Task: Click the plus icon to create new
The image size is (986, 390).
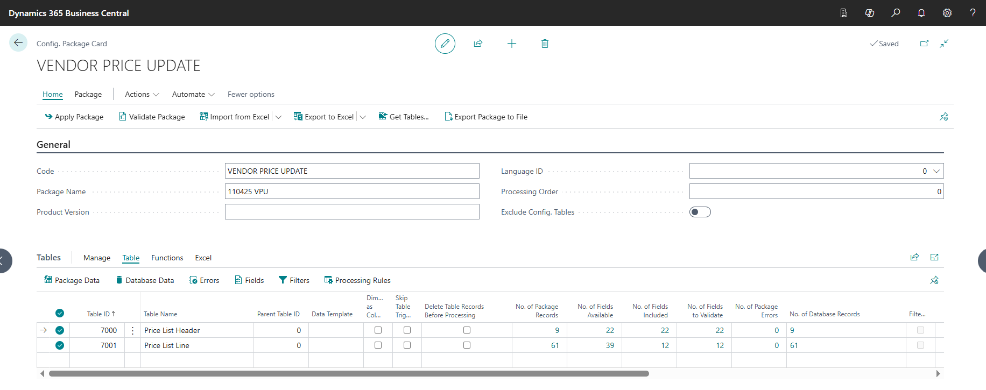Action: point(511,44)
